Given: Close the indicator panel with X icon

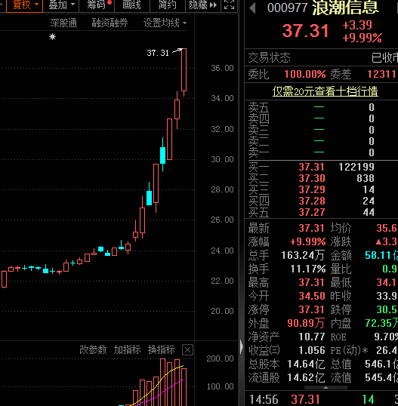Looking at the screenshot, I should tap(187, 350).
